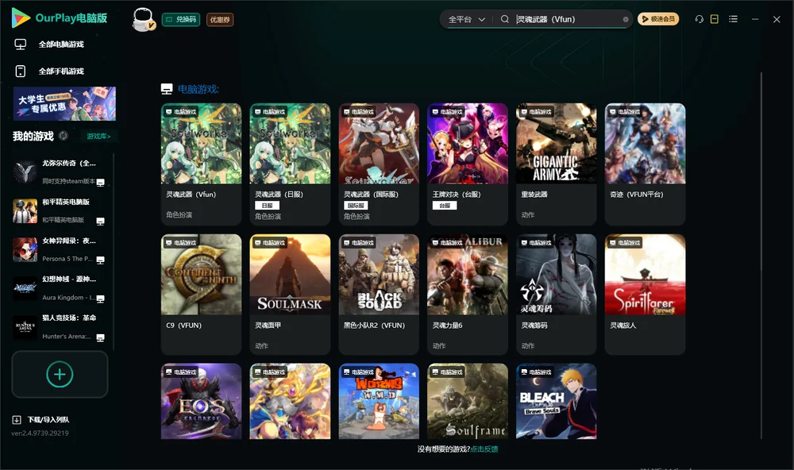Open the C9 (VFUN) game card

tap(201, 295)
